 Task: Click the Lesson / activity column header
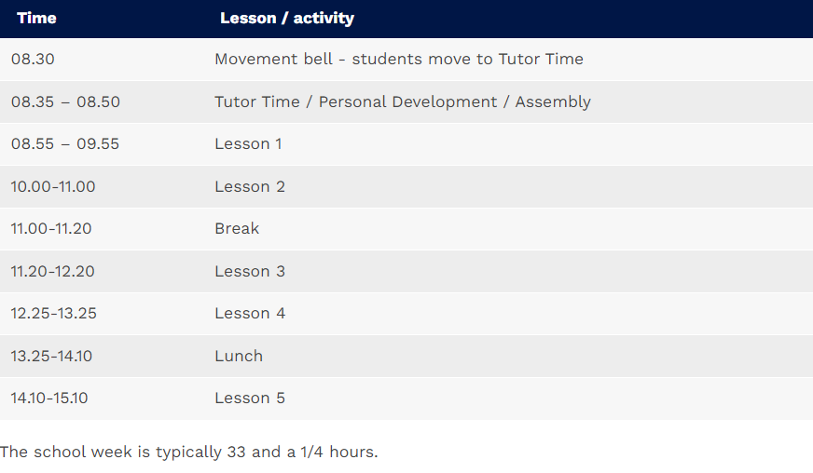point(287,18)
